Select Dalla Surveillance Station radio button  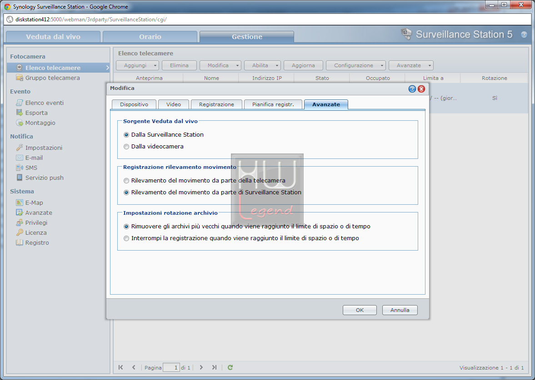(126, 135)
